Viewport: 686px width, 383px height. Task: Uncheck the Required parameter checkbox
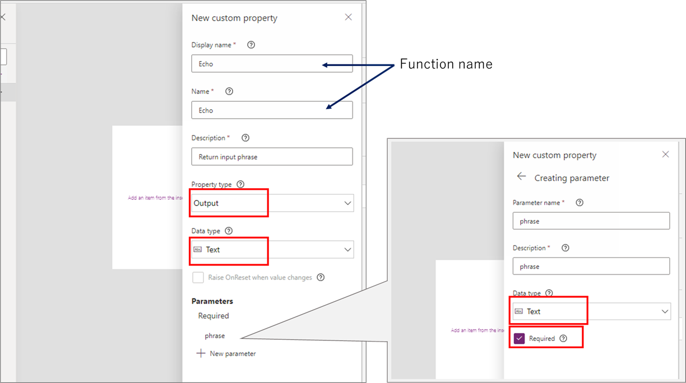click(519, 338)
